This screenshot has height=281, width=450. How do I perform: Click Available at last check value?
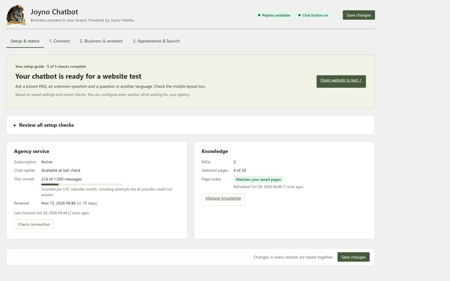point(61,170)
